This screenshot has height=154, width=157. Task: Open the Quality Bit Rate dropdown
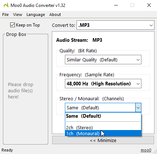[x=103, y=60]
